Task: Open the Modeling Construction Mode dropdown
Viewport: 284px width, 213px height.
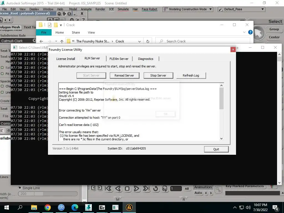Action: click(x=188, y=9)
